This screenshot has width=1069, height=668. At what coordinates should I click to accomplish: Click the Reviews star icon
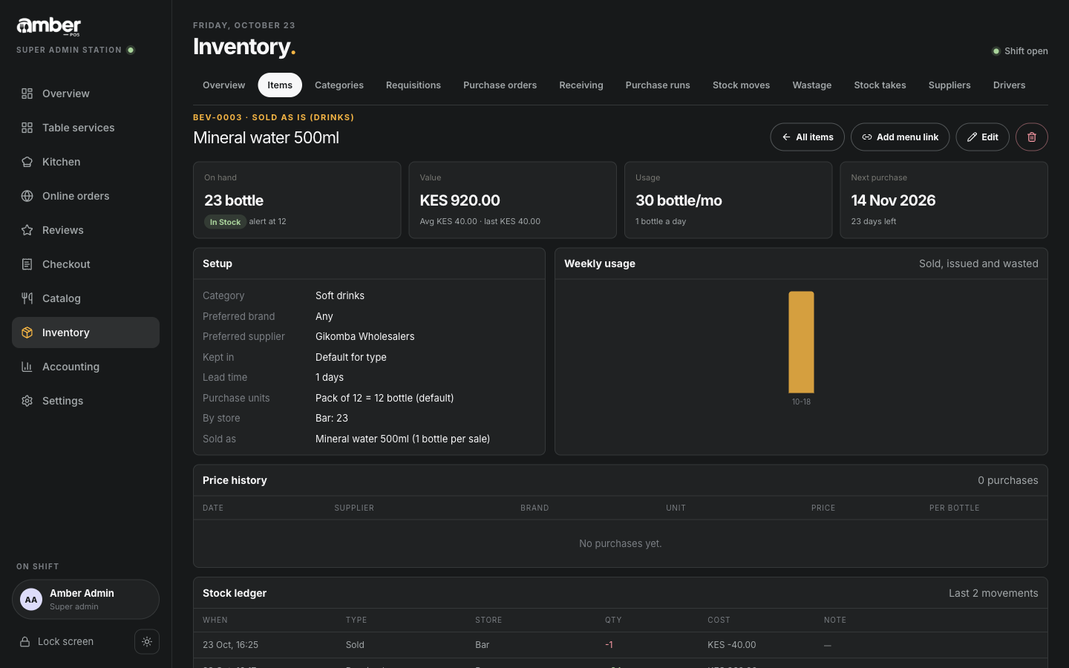(27, 230)
